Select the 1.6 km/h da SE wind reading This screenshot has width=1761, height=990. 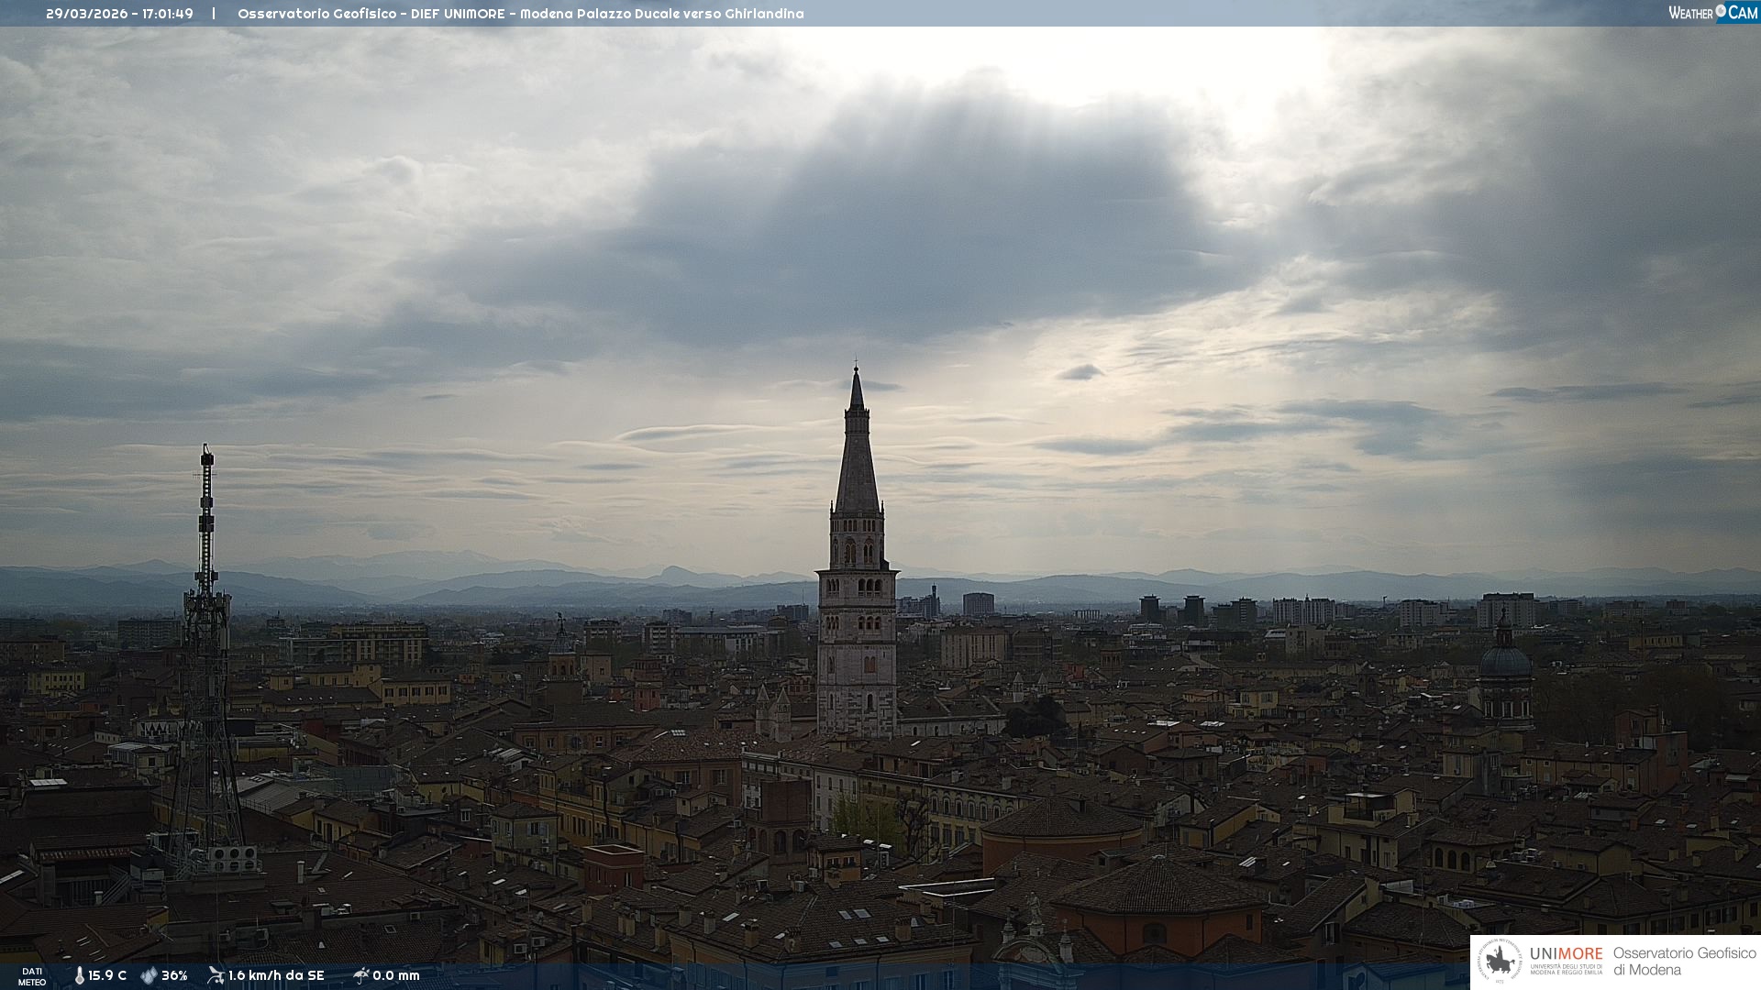tap(276, 976)
